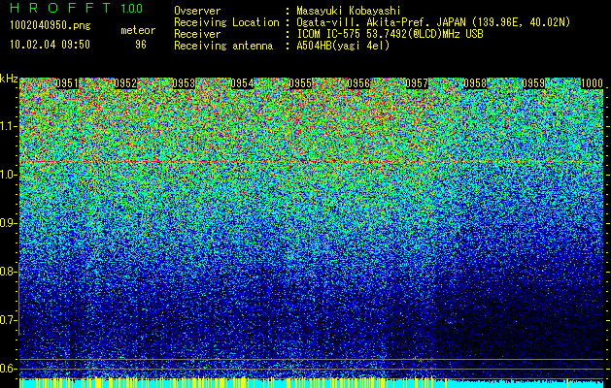
Task: Click the Receiver label
Action: (x=197, y=34)
